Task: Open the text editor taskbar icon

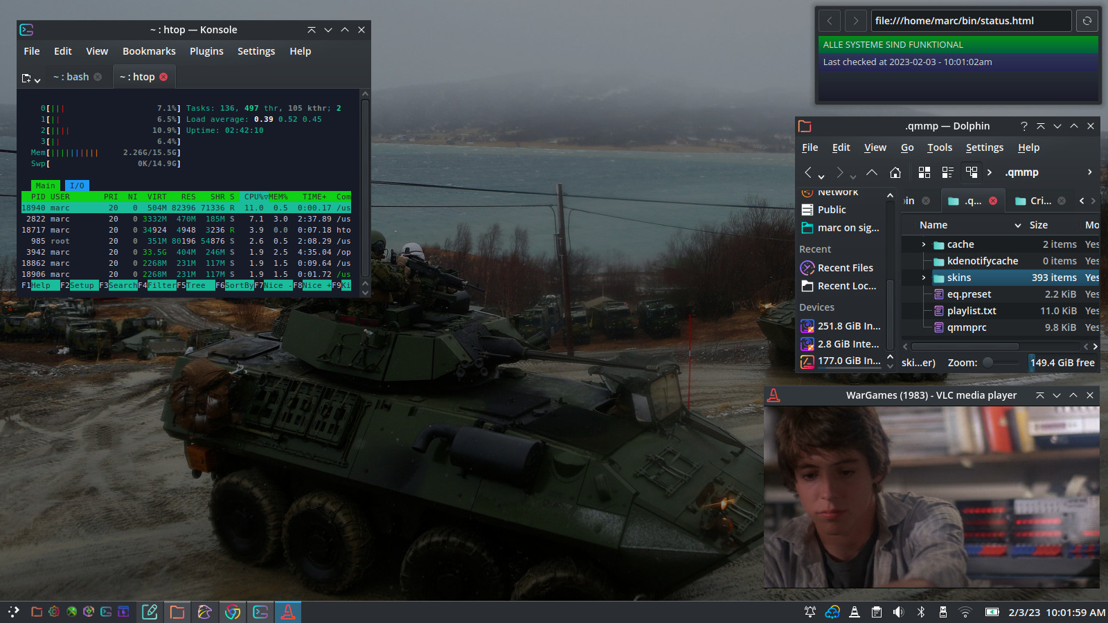Action: pos(150,612)
